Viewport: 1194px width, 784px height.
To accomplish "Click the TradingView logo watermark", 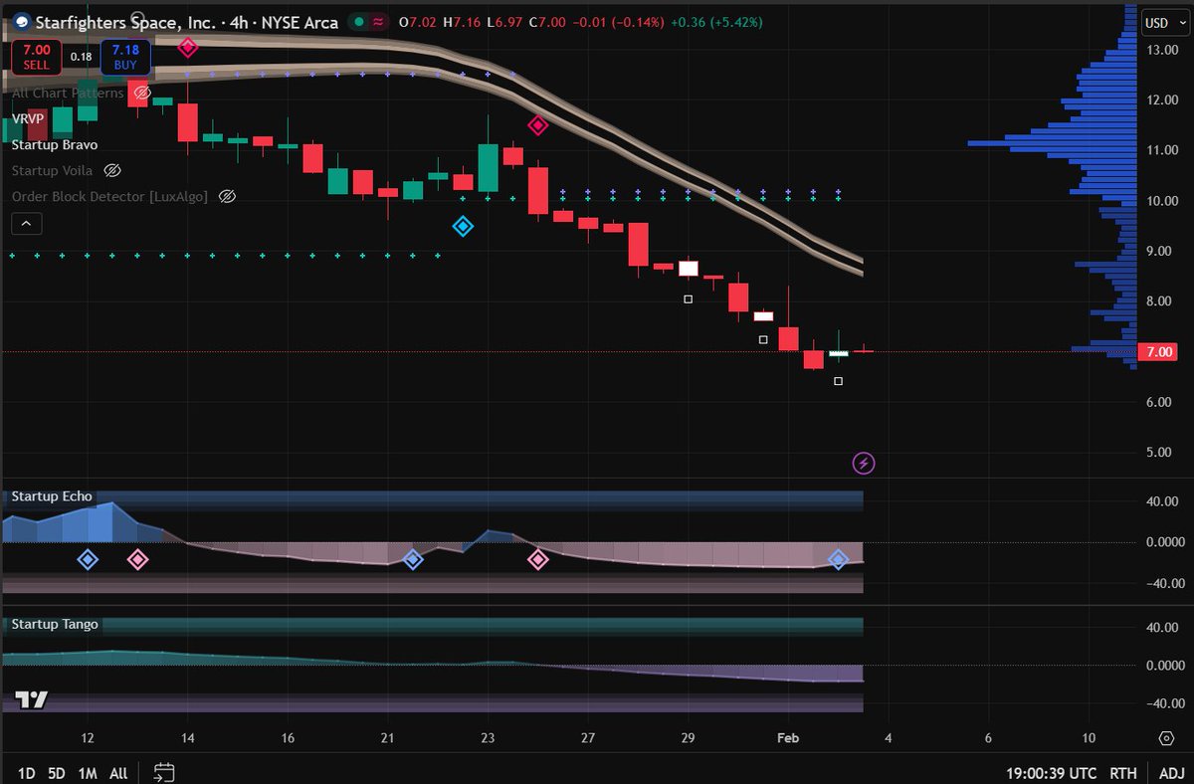I will point(30,700).
